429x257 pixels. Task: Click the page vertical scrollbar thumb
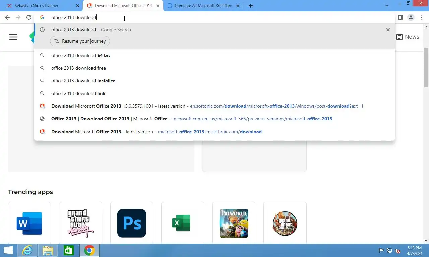point(426,67)
